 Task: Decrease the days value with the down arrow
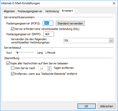(49, 70)
